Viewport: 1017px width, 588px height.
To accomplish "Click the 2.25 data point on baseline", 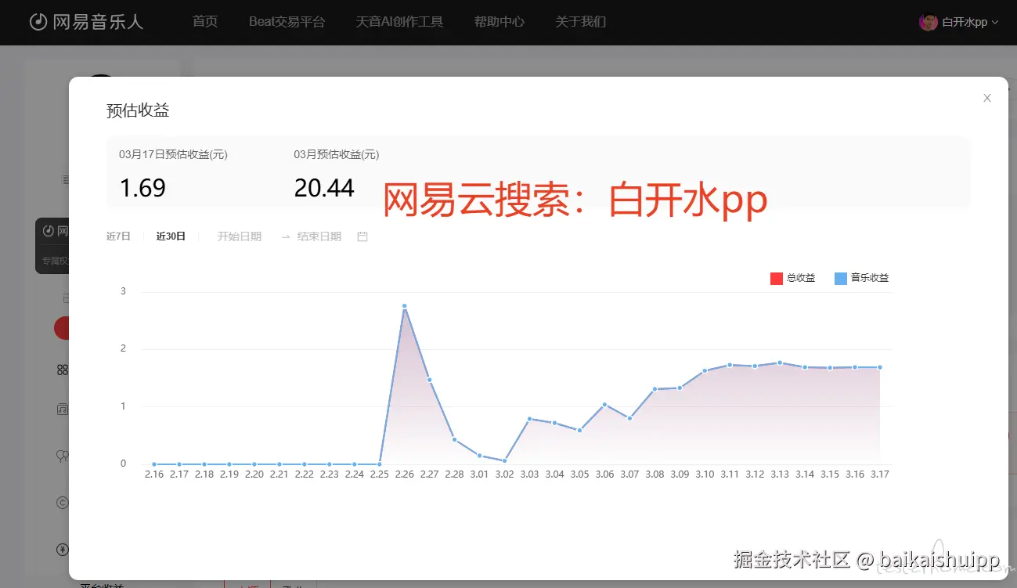I will pos(380,464).
